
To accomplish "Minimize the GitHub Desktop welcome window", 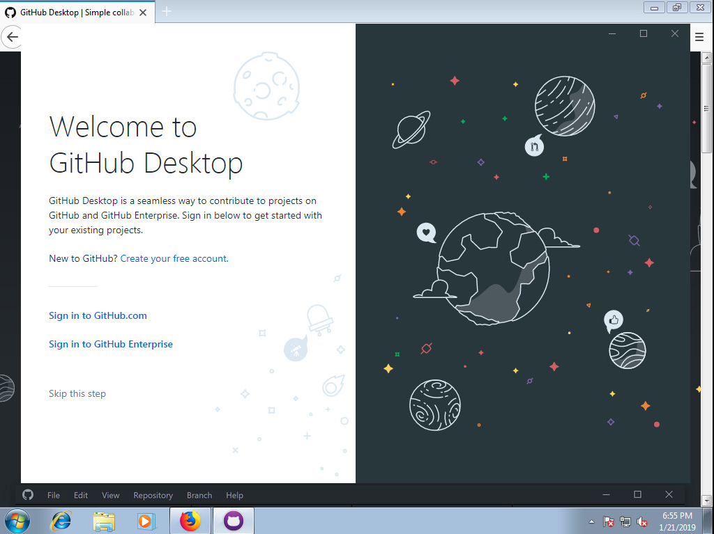I will pos(612,33).
